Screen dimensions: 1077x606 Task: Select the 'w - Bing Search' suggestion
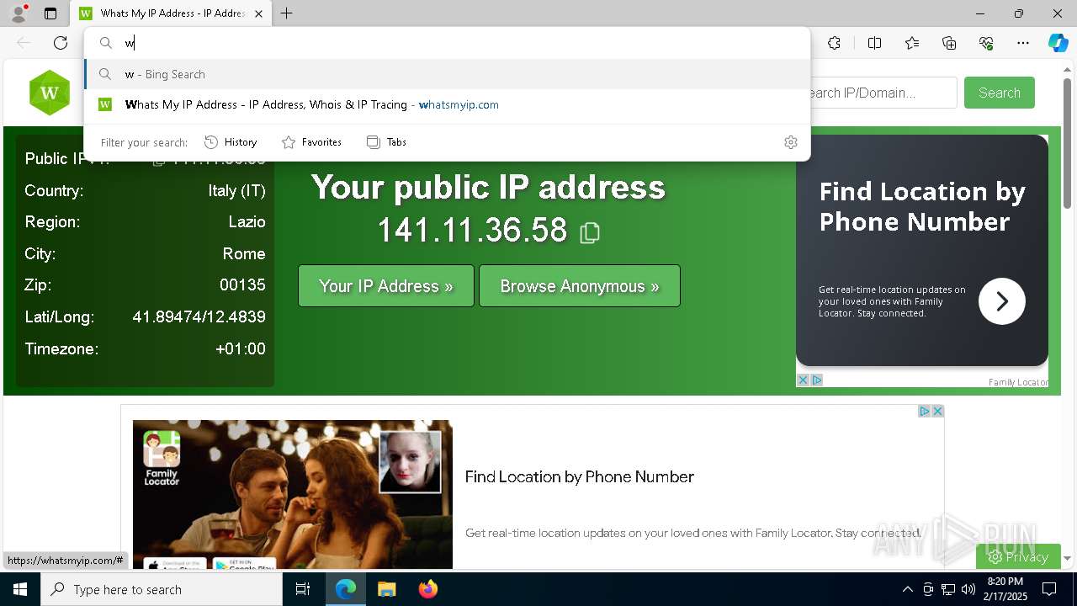[x=447, y=74]
